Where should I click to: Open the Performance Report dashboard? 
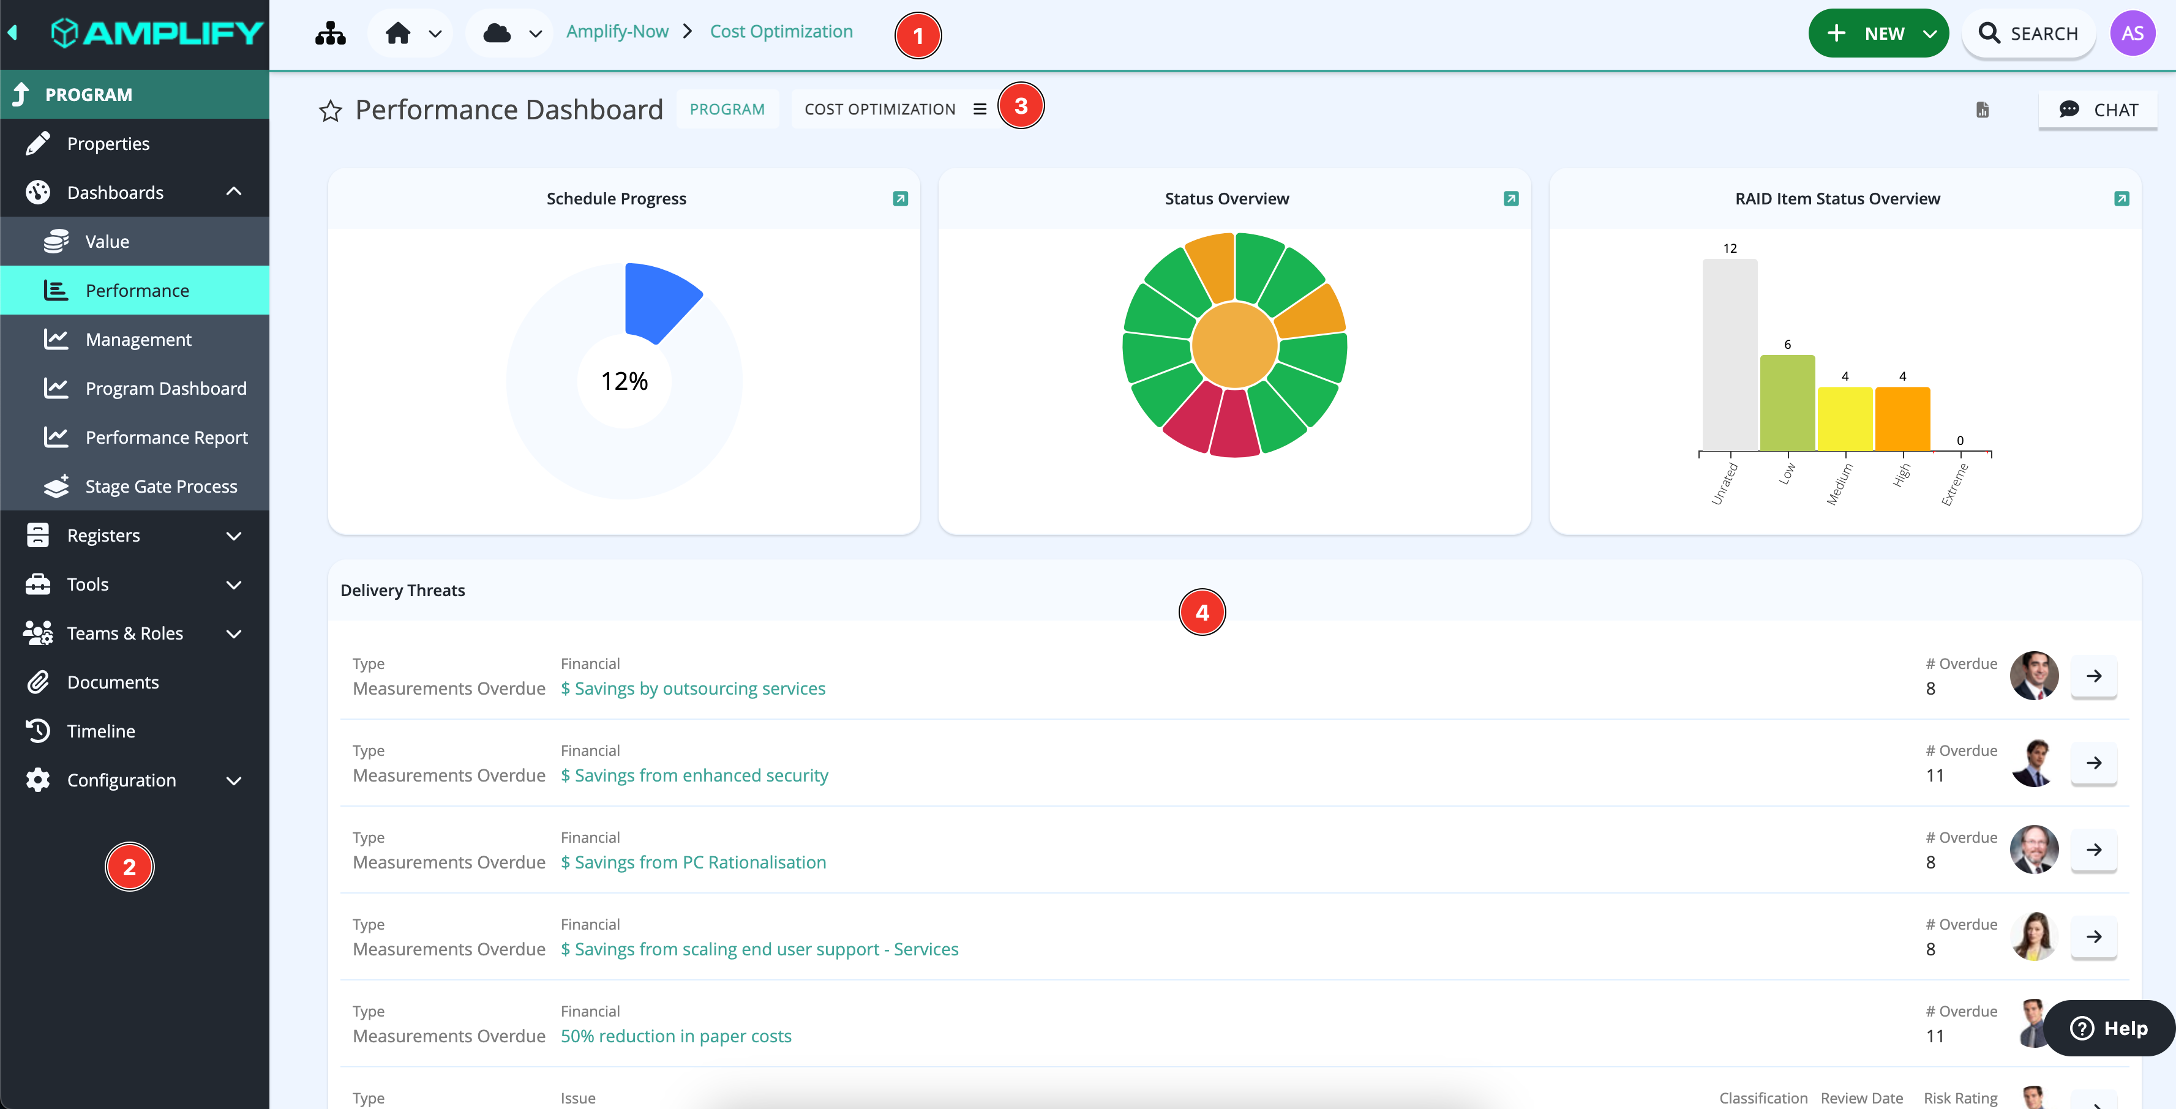coord(167,436)
